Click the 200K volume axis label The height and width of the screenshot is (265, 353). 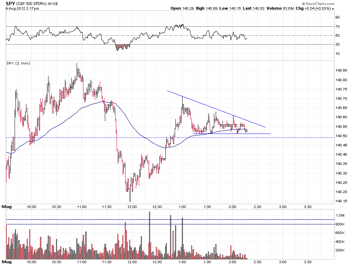tap(340, 250)
